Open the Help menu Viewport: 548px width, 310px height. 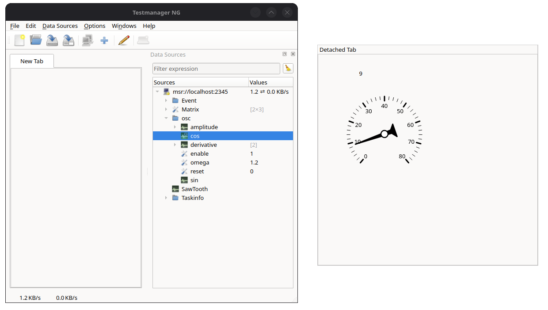click(149, 26)
